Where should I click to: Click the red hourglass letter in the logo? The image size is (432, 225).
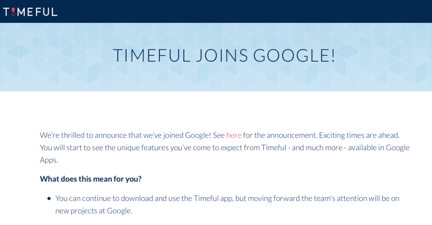point(13,11)
